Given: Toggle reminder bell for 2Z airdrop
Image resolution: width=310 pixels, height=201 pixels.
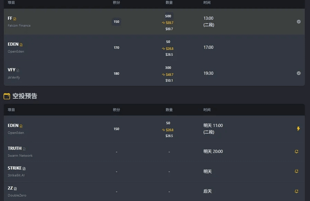Looking at the screenshot, I should 297,191.
